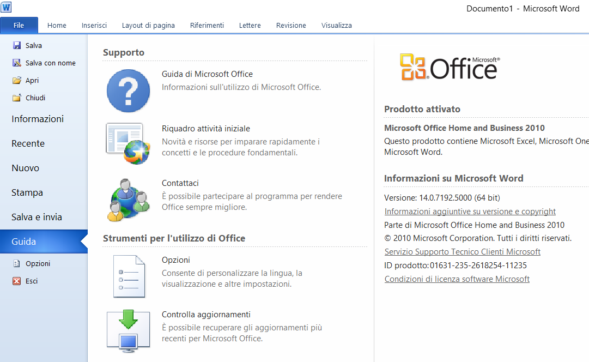Viewport: 589px width, 362px height.
Task: Open Informazioni aggiuntive su versione e copyright link
Action: 470,212
